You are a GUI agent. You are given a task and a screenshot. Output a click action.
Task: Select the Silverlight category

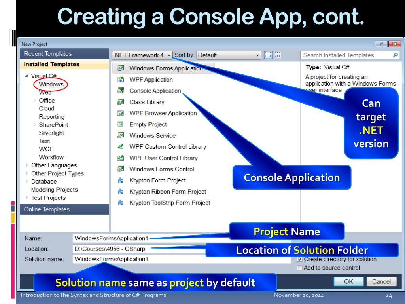51,133
